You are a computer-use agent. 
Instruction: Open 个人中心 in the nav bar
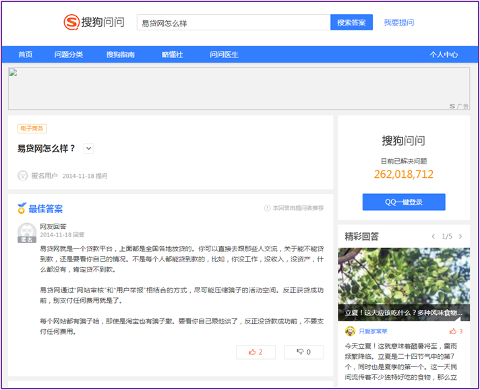click(x=444, y=55)
